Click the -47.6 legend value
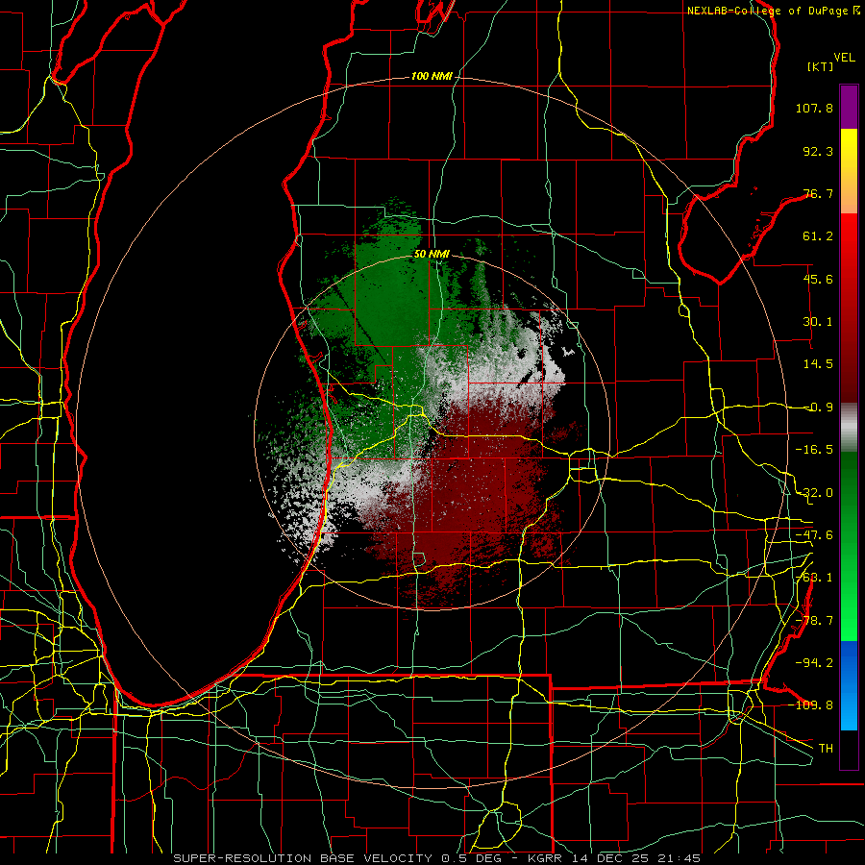Viewport: 865px width, 865px height. pos(814,535)
